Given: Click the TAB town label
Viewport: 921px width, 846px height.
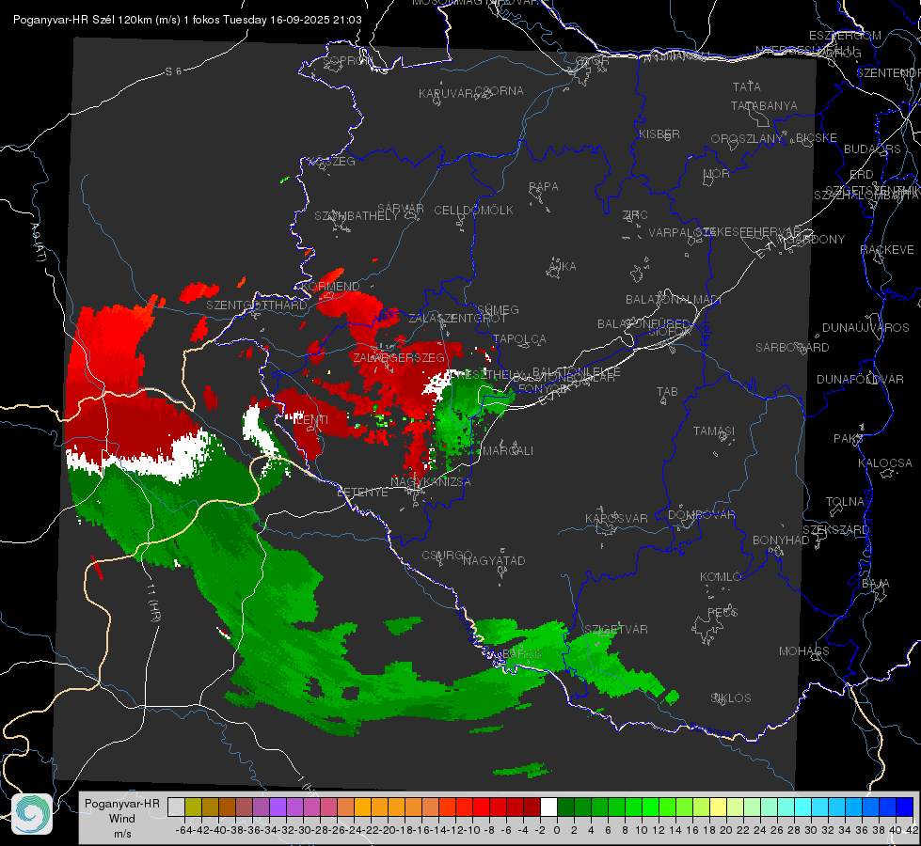Looking at the screenshot, I should pos(667,392).
